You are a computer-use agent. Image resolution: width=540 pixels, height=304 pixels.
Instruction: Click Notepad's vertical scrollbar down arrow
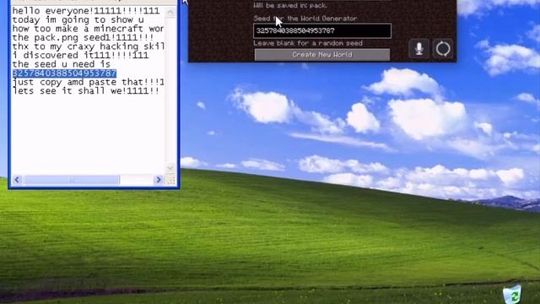tap(170, 168)
